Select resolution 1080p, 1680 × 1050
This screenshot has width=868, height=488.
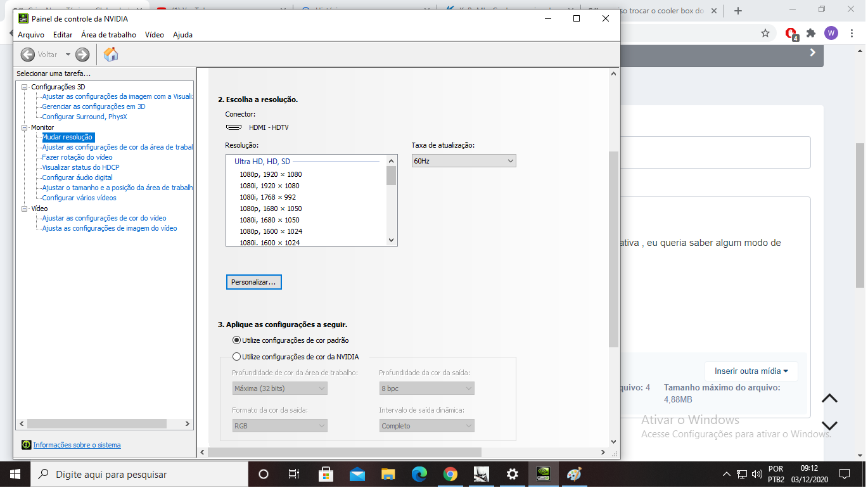271,209
